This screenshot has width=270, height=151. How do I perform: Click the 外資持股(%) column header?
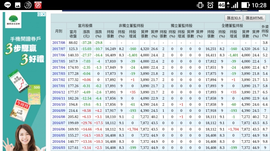click(x=265, y=31)
